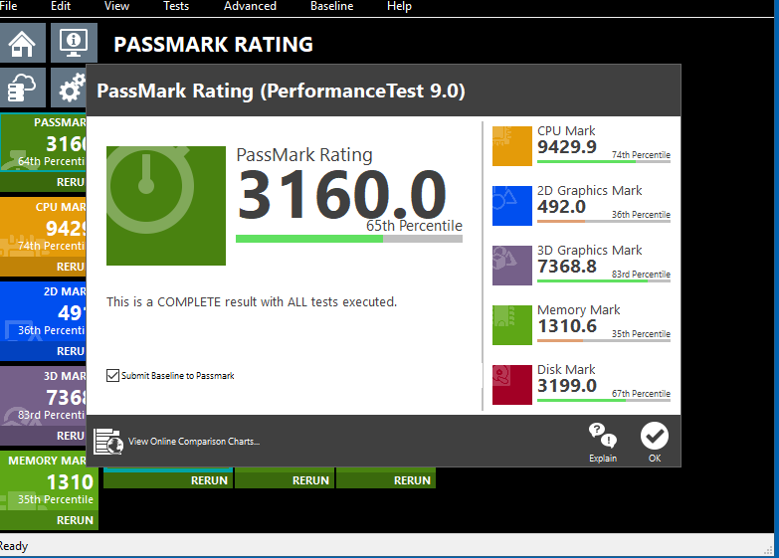Click the Memory Mark percentile bar
The width and height of the screenshot is (779, 558).
(x=604, y=340)
